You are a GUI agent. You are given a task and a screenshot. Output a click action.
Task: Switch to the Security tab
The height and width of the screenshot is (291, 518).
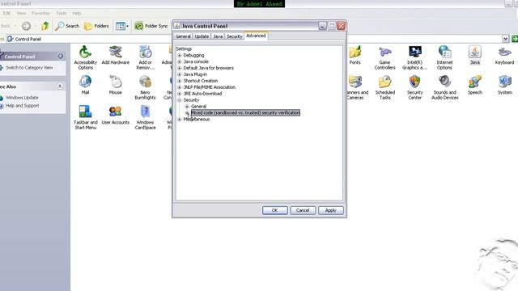pos(234,36)
